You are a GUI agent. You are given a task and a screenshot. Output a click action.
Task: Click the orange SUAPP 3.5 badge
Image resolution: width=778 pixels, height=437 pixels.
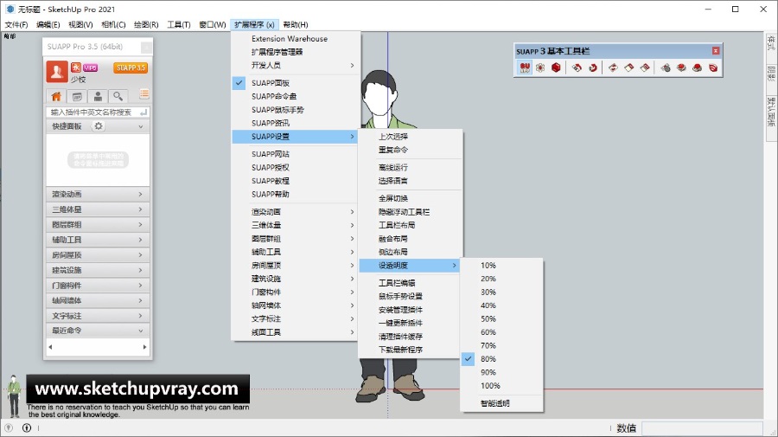[x=131, y=67]
